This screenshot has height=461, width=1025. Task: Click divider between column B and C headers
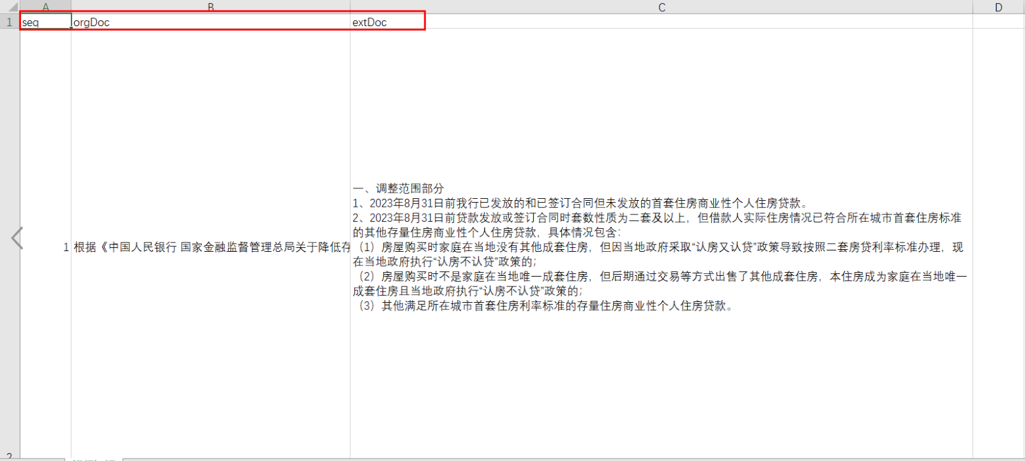[x=350, y=7]
